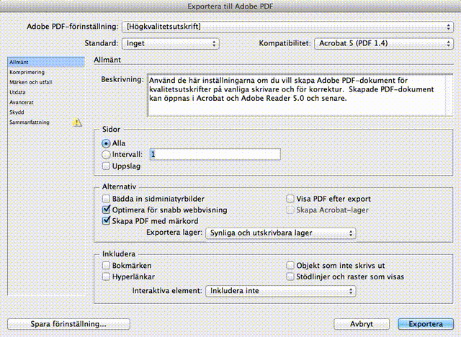Uncheck Skapa PDF med märkord
Screen dimensions: 461x337
pyautogui.click(x=106, y=220)
